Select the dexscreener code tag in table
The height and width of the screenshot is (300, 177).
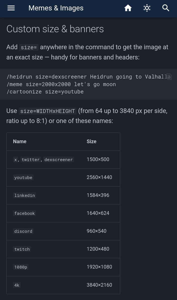59,159
